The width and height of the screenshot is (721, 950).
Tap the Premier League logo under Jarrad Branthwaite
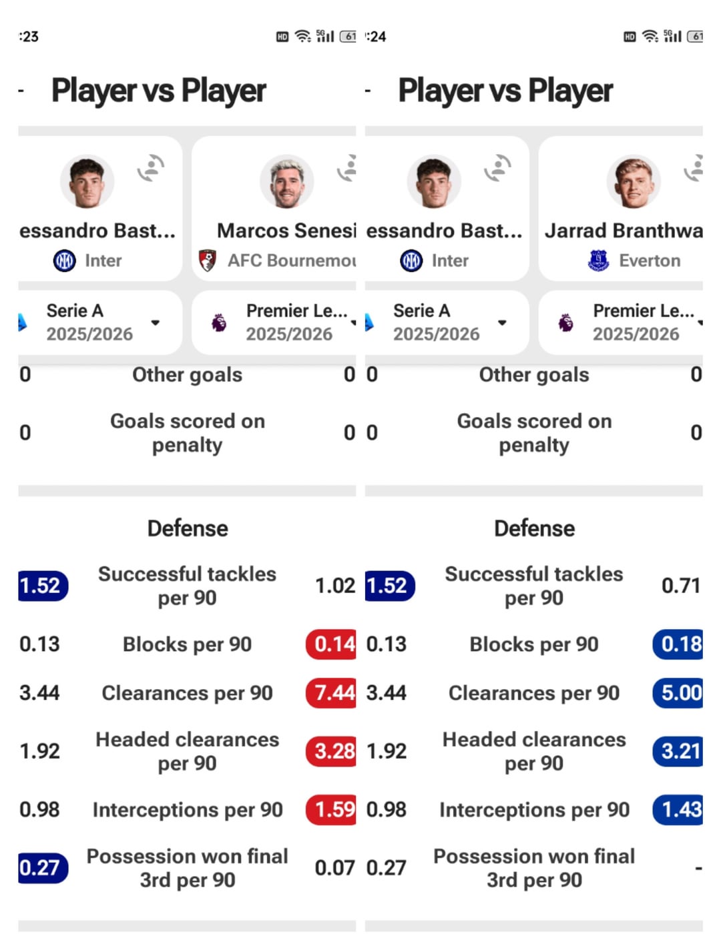coord(565,324)
